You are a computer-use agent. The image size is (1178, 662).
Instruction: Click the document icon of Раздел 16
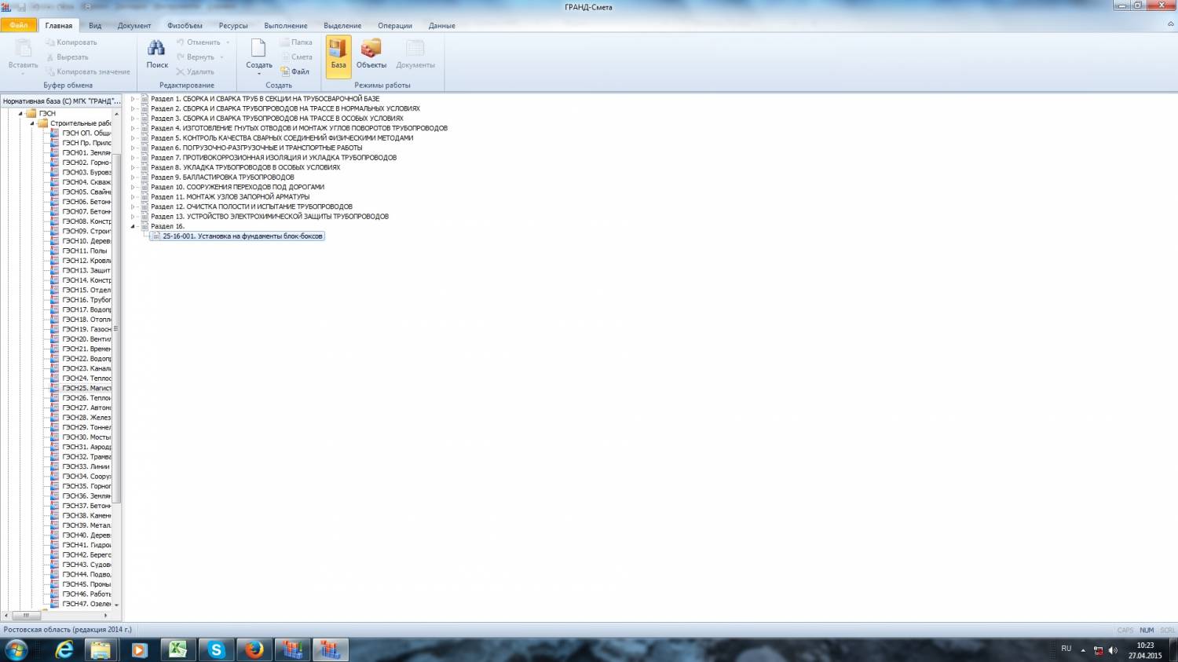145,226
